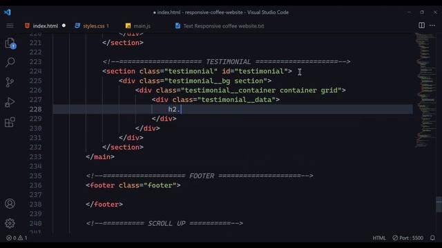Open the Manage settings gear

[x=10, y=223]
